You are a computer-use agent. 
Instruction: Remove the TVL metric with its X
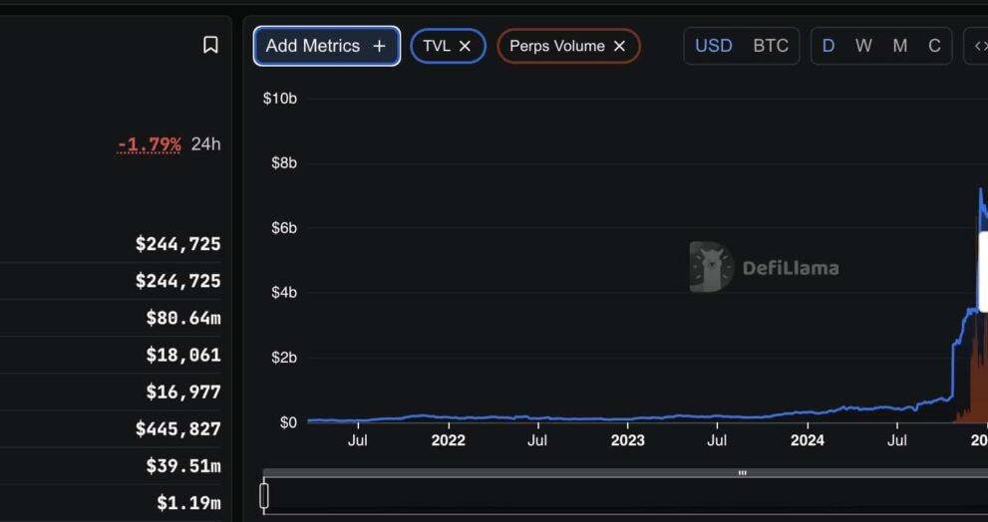(465, 46)
